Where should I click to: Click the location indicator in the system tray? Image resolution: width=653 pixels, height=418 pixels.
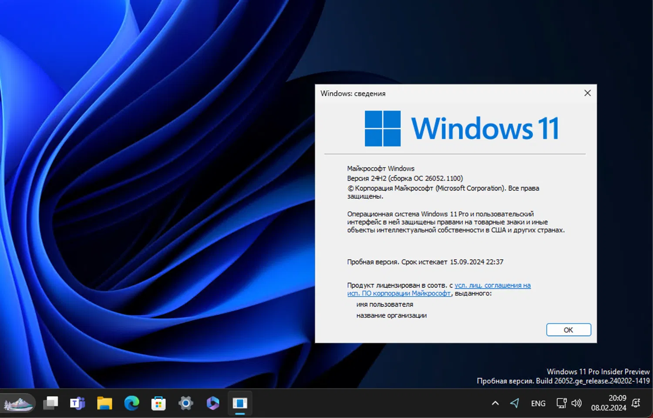(515, 403)
